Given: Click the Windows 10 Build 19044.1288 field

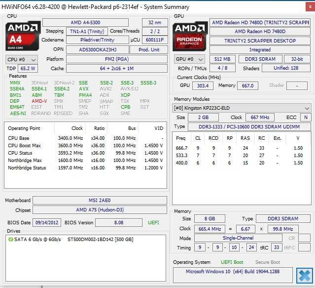Looking at the screenshot, I should pyautogui.click(x=233, y=275).
